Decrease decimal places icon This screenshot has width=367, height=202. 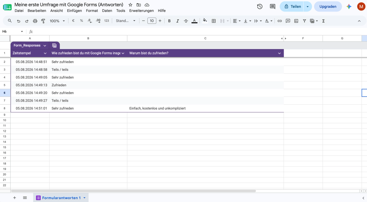(x=90, y=21)
